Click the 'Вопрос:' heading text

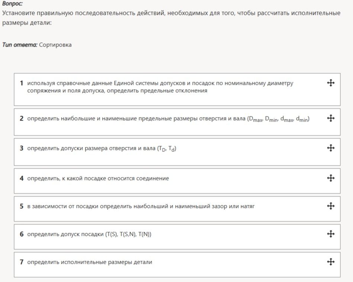point(12,4)
